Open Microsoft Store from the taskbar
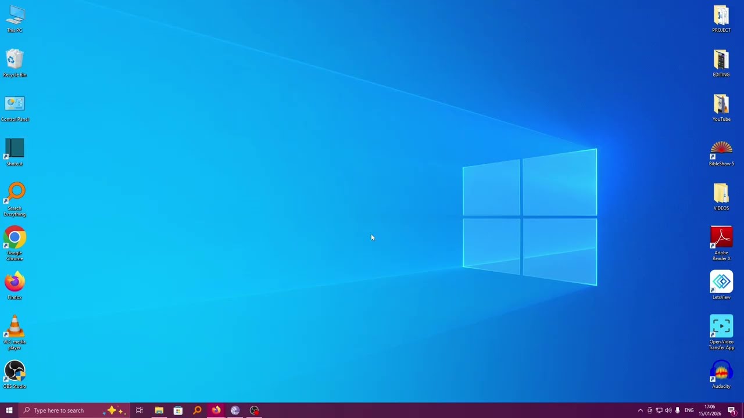 (x=178, y=410)
